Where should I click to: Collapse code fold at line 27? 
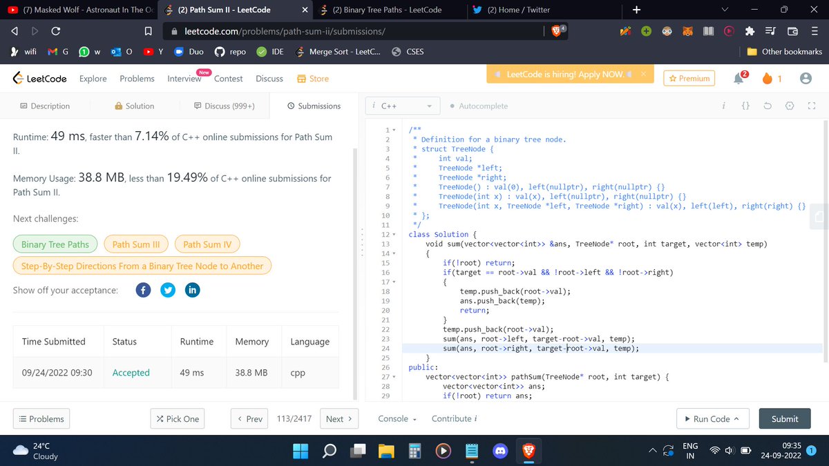(x=393, y=377)
